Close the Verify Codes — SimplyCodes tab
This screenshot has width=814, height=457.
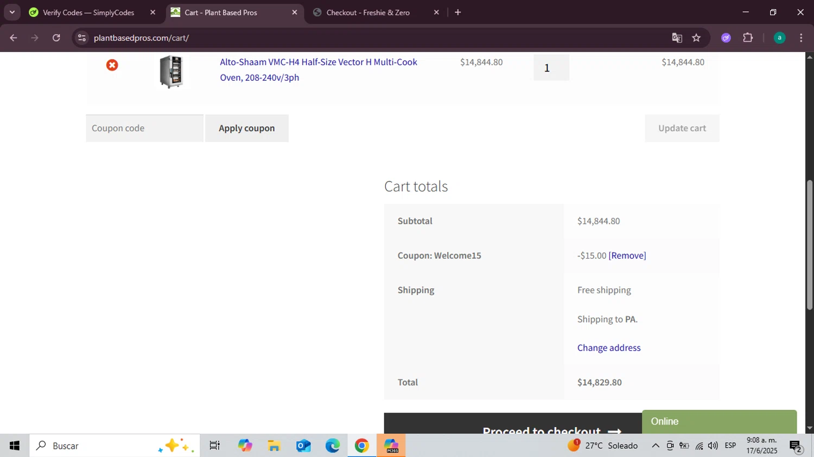pyautogui.click(x=152, y=12)
